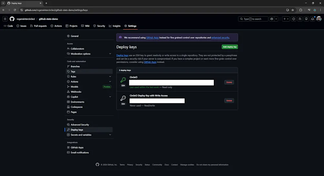
Task: Open Codespaces in the settings sidebar
Action: (x=89, y=107)
